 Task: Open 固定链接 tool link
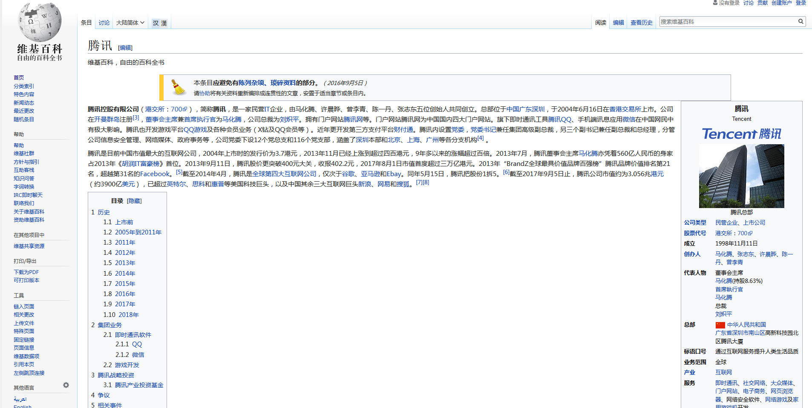24,340
